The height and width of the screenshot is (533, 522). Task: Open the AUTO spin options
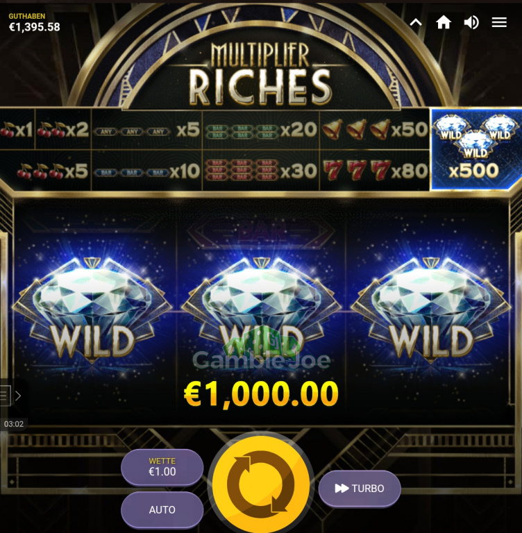[162, 509]
